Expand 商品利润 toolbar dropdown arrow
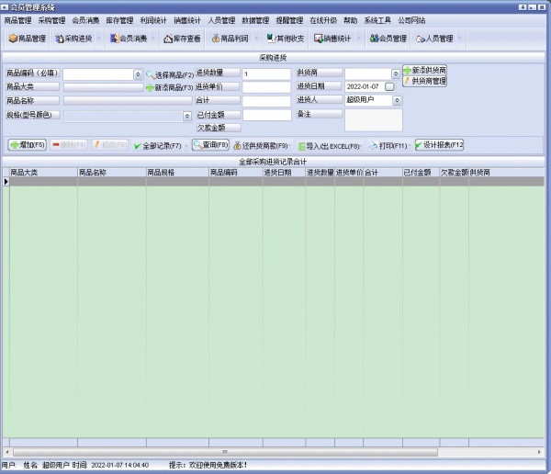 (x=256, y=39)
